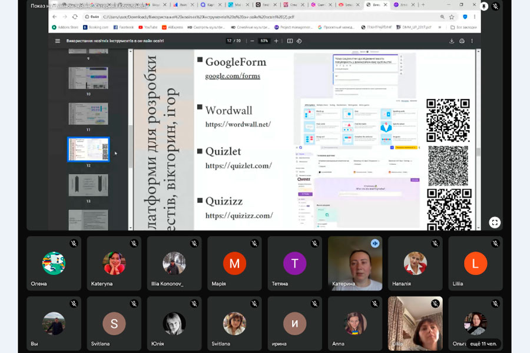Click the PDF zoom in plus icon

pyautogui.click(x=276, y=41)
